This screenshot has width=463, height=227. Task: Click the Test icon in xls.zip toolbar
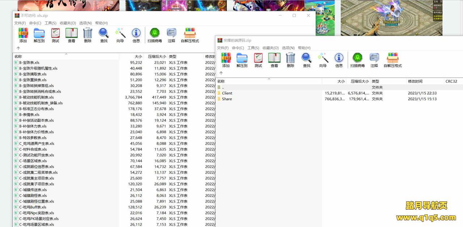pyautogui.click(x=55, y=35)
